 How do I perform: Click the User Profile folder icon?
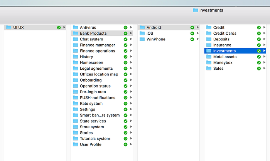click(76, 144)
